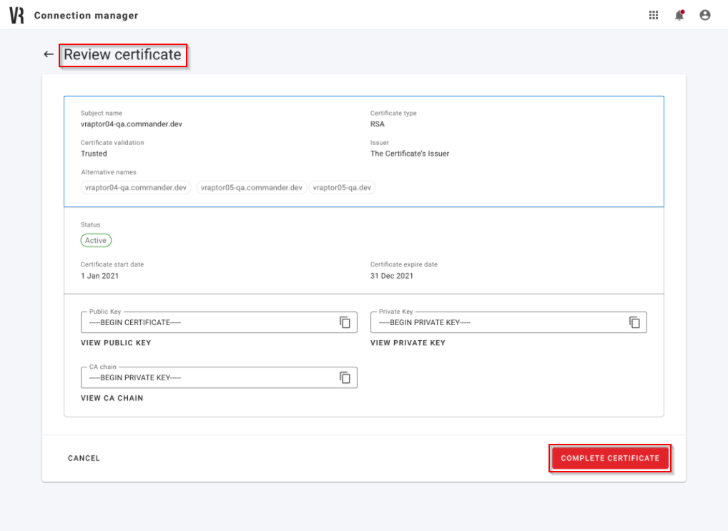Select the Active status chip
Screen dimensions: 728x531
[x=95, y=240]
